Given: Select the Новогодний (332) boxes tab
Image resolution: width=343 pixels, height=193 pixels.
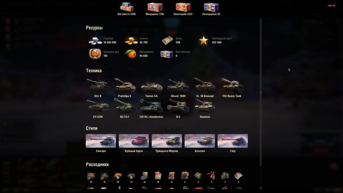Looking at the screenshot, I should [183, 9].
